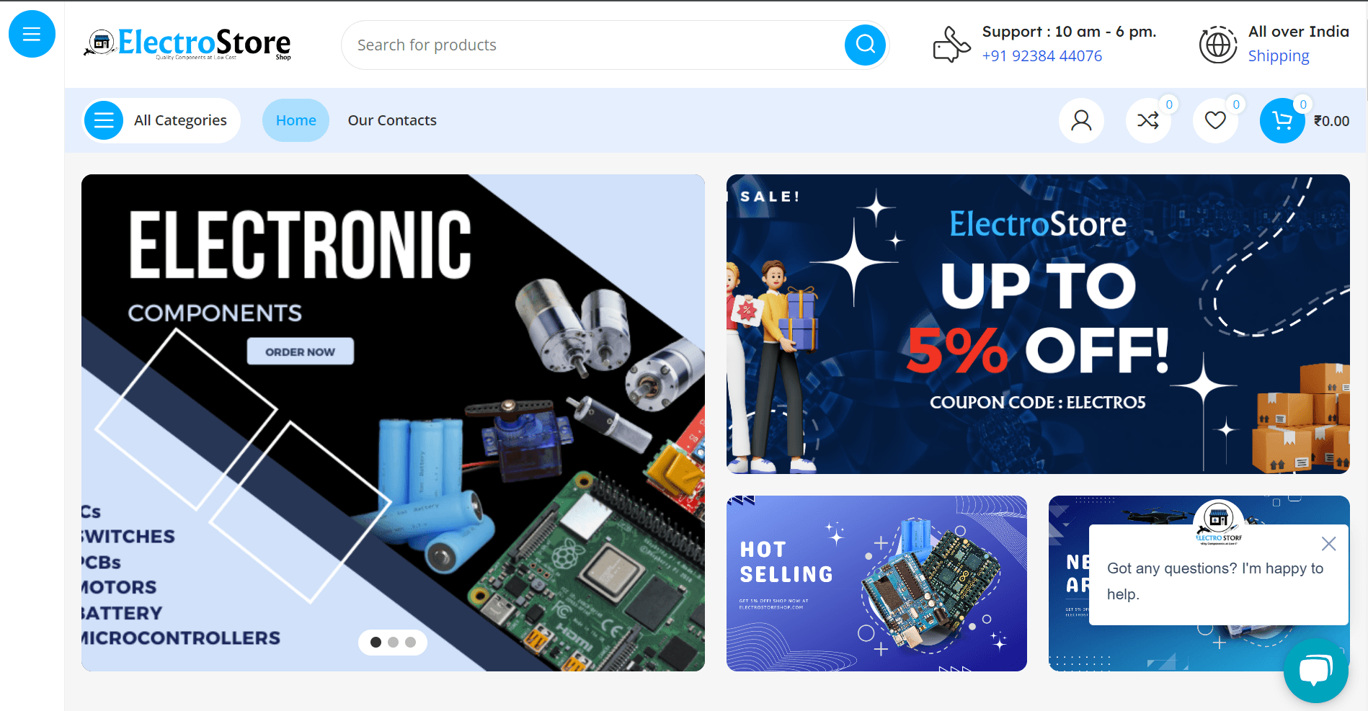Open the blue hamburger sidebar menu

coord(32,34)
